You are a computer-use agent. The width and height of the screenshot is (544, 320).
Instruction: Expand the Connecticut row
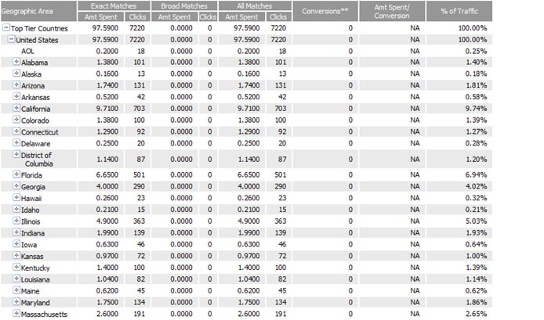(x=16, y=131)
